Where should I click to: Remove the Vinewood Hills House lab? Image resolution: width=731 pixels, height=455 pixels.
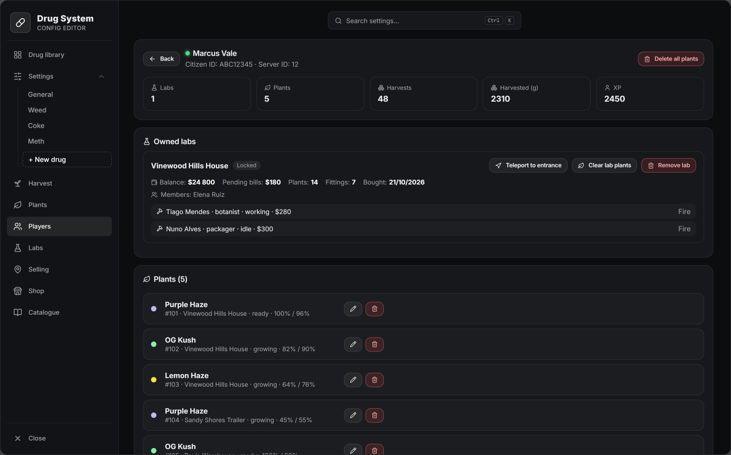click(668, 165)
